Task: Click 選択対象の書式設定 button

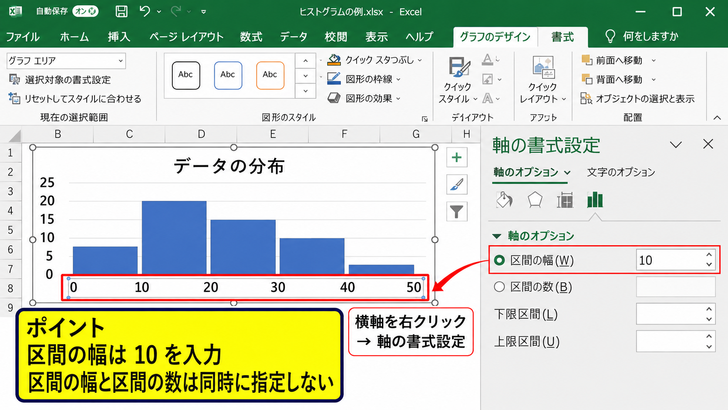Action: (x=60, y=79)
